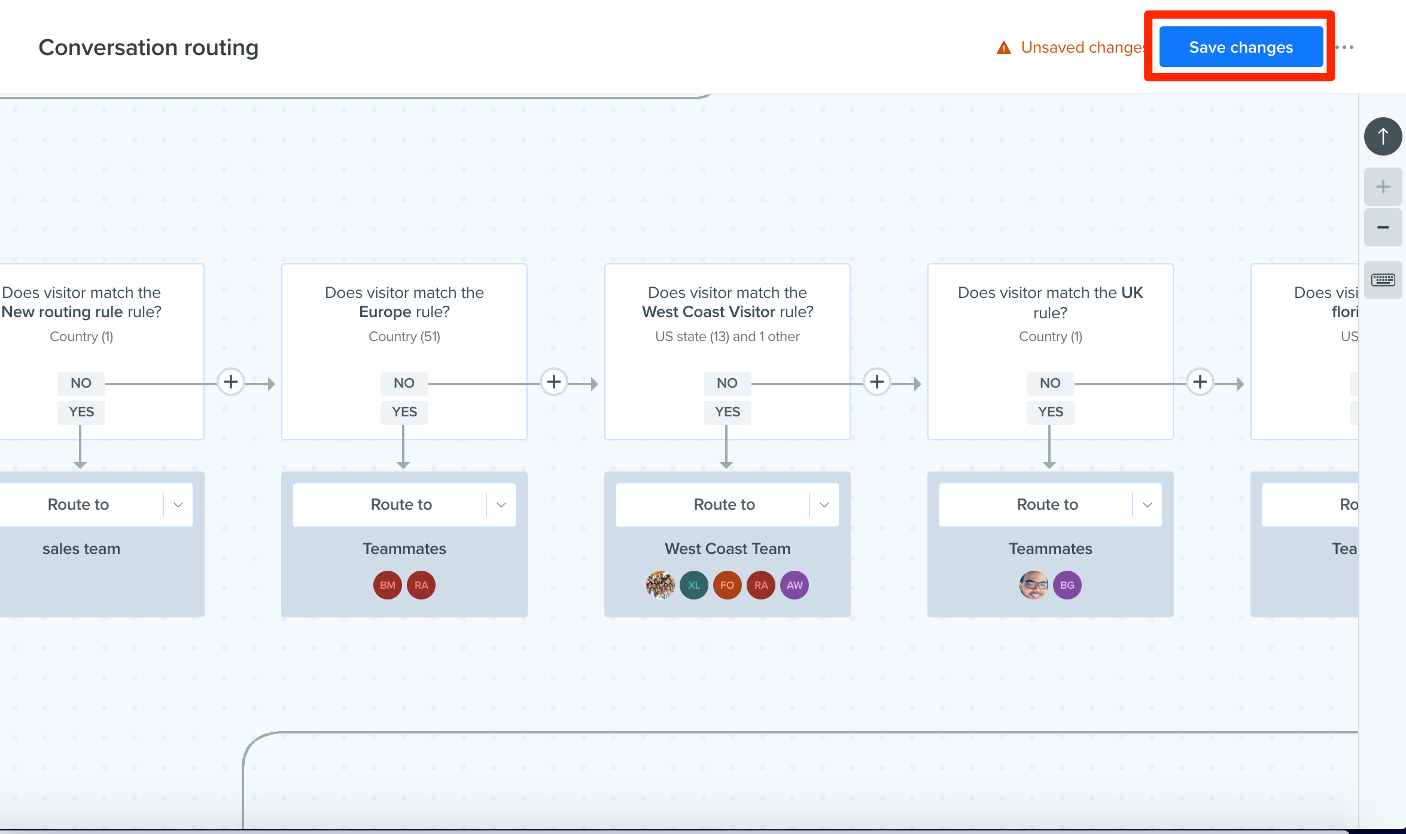Click XL avatar in West Coast Team
The height and width of the screenshot is (834, 1406).
click(694, 585)
